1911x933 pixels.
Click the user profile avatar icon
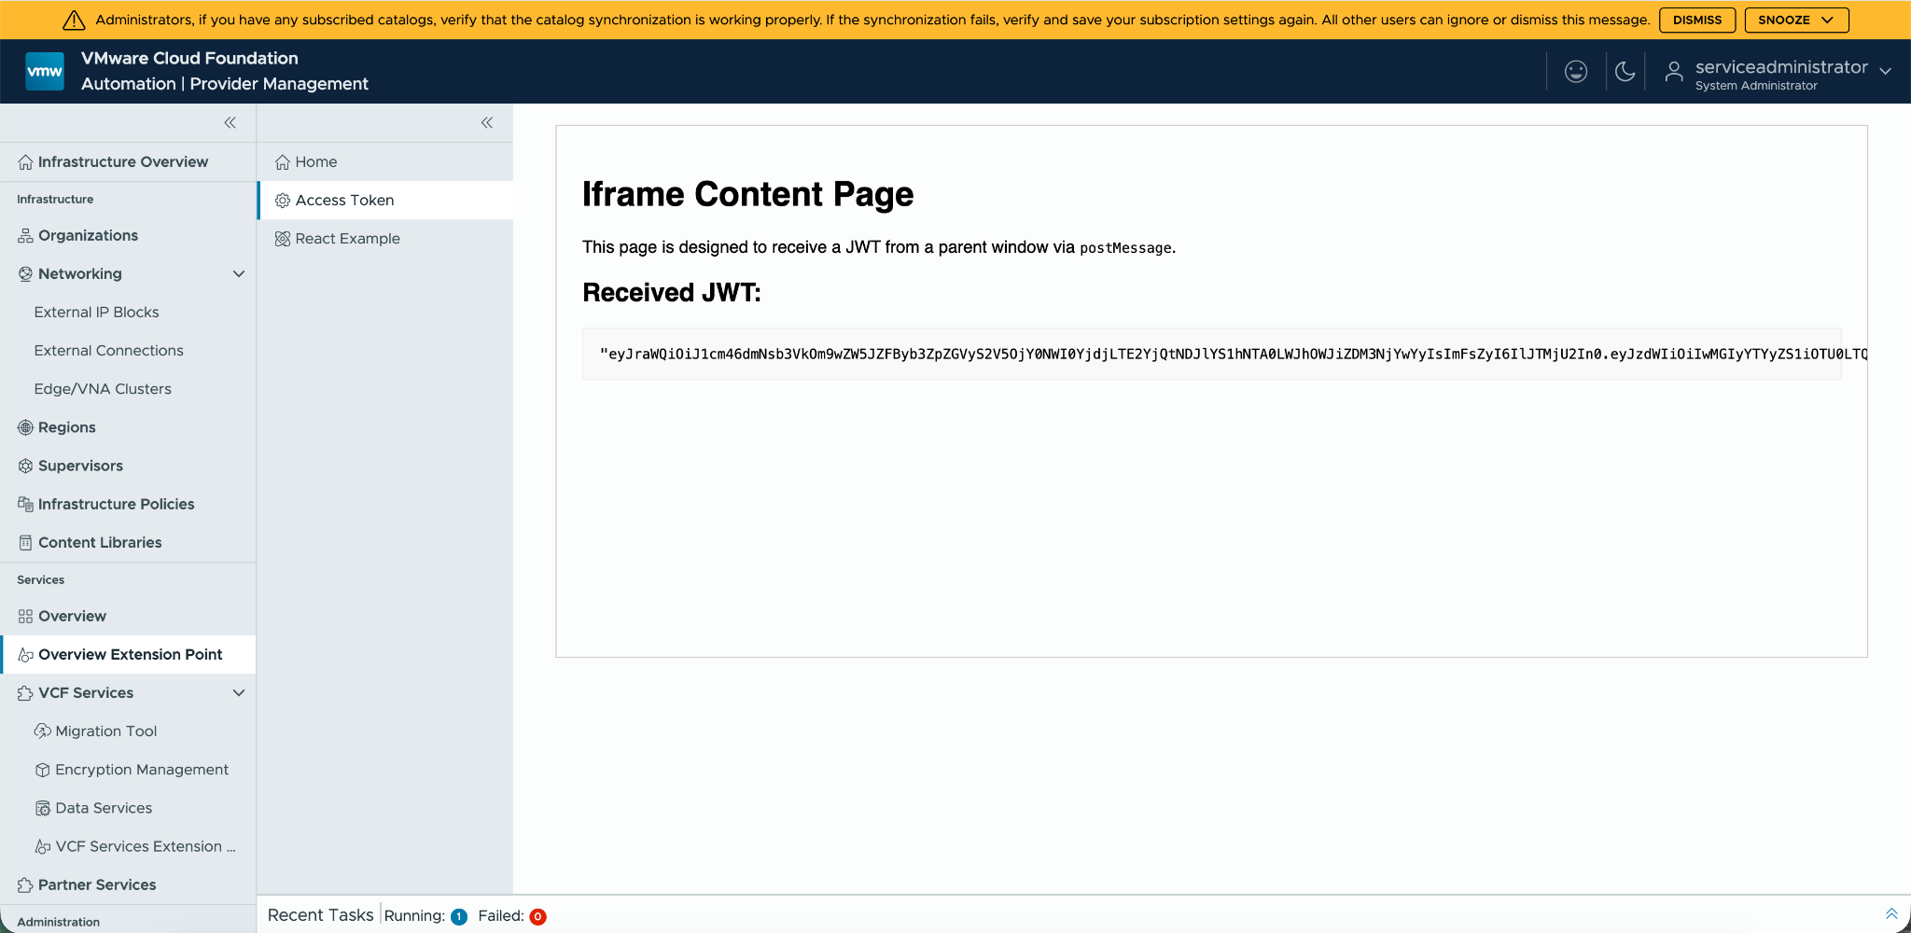point(1674,72)
